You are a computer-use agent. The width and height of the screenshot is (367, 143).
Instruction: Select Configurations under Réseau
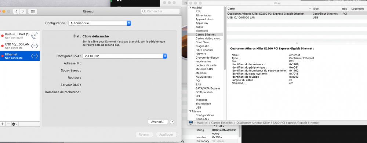coord(205,115)
